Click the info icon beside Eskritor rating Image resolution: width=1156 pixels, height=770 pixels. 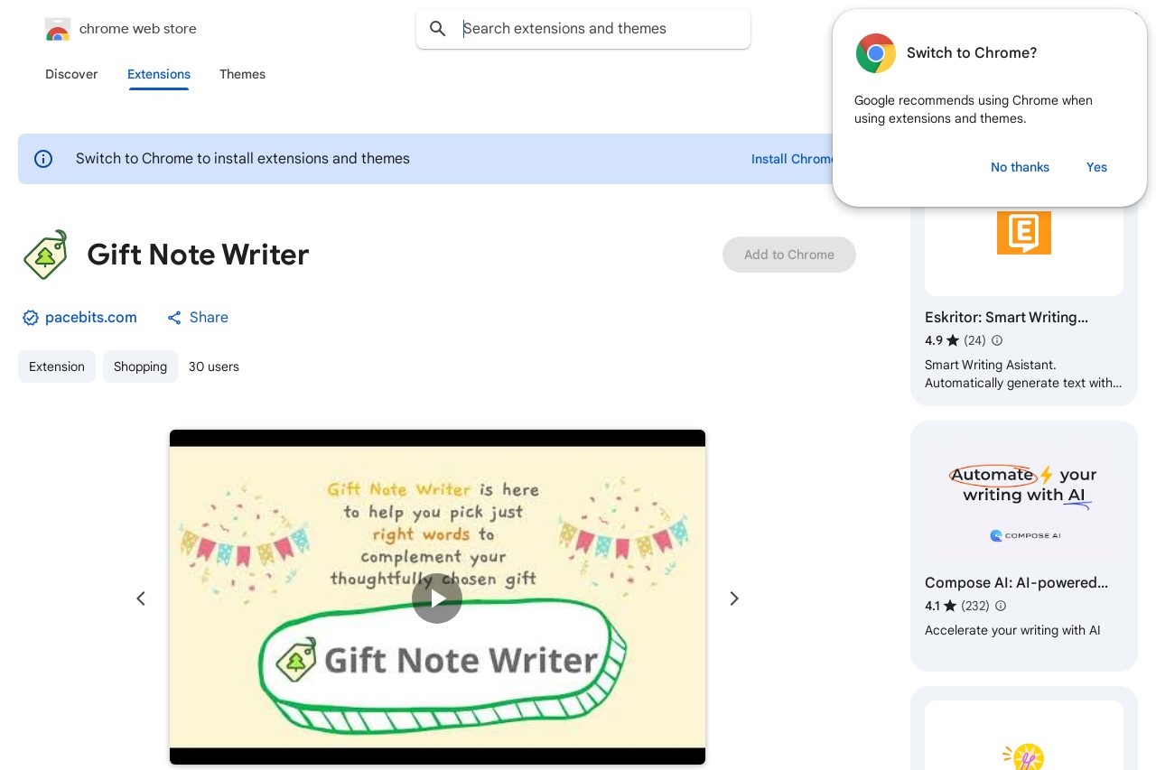coord(997,341)
